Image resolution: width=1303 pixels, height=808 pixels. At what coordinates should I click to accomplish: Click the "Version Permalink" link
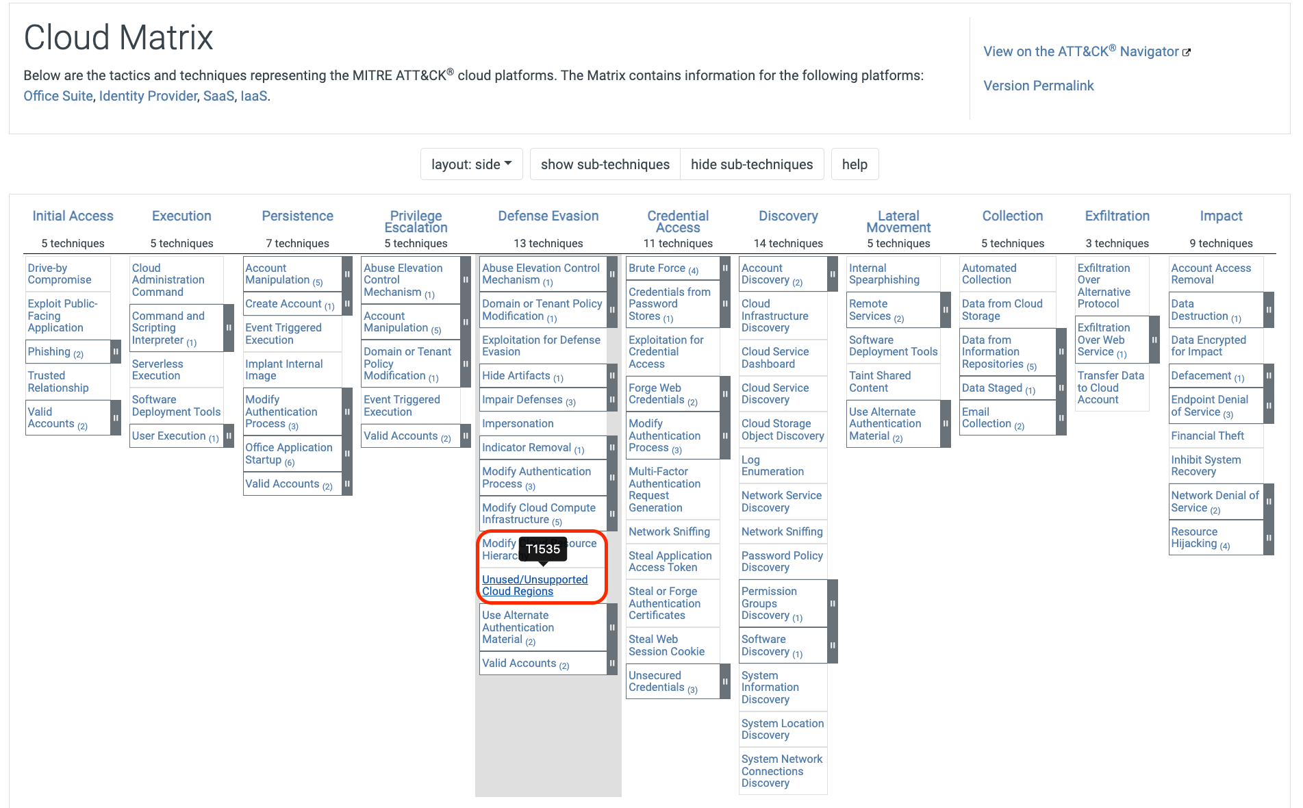(x=1039, y=85)
